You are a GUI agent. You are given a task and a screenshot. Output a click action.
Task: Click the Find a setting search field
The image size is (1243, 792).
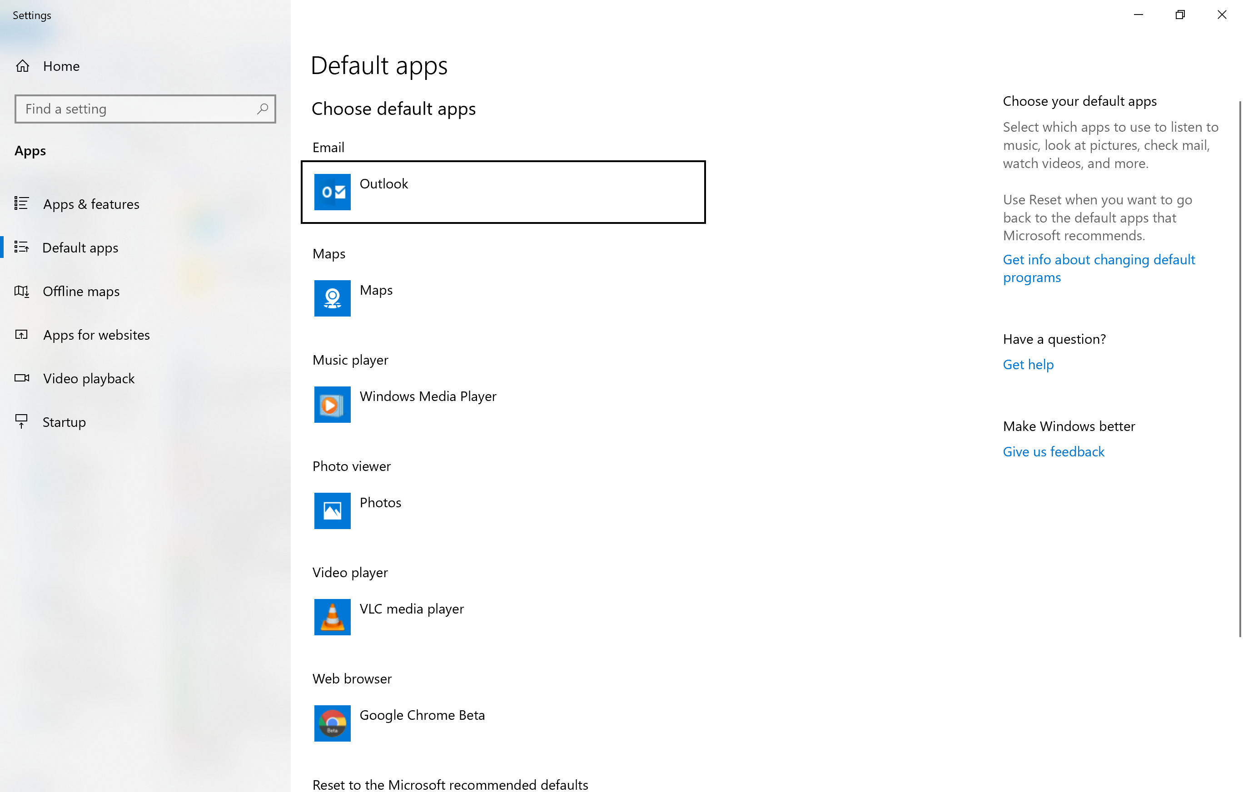pyautogui.click(x=145, y=109)
